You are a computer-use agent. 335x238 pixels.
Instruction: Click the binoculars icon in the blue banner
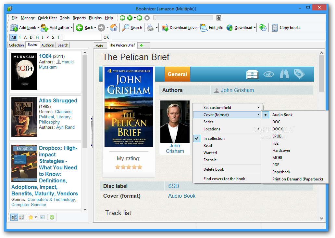(284, 74)
